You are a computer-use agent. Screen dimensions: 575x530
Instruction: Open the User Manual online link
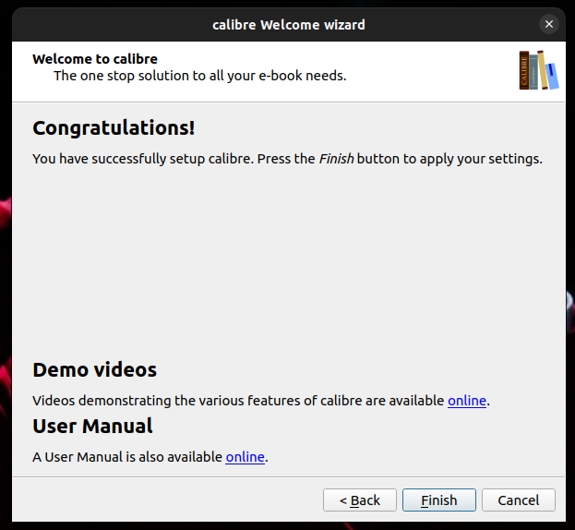tap(245, 457)
